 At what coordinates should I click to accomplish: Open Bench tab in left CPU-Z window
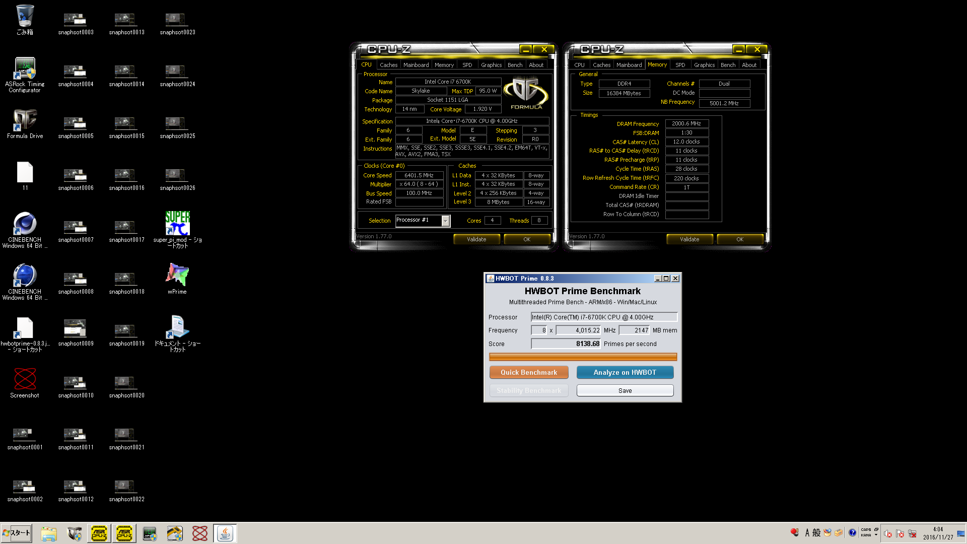click(515, 65)
